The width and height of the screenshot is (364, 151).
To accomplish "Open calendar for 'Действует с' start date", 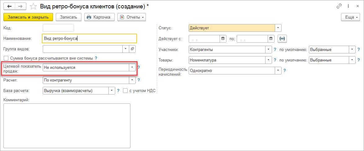I will coord(223,39).
